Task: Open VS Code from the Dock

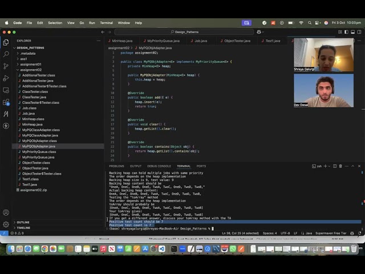Action: tap(162, 249)
